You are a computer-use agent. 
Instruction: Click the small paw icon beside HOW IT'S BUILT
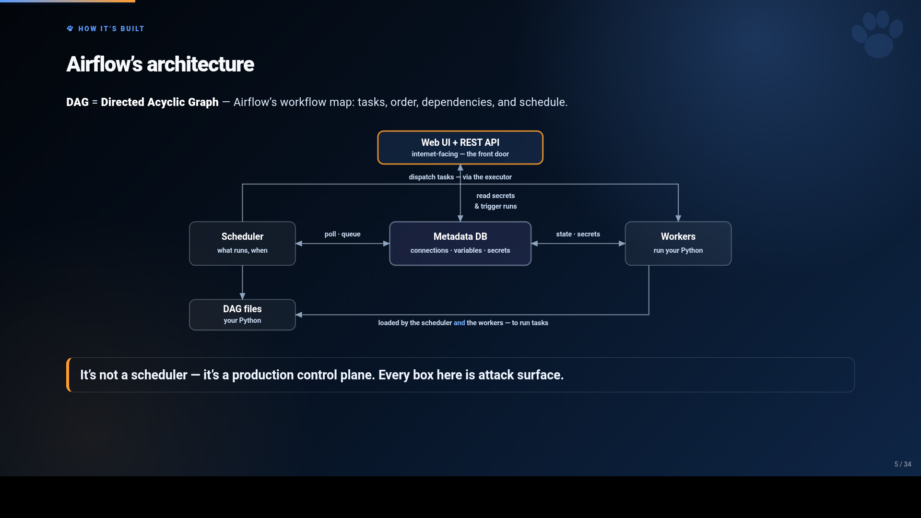(70, 29)
